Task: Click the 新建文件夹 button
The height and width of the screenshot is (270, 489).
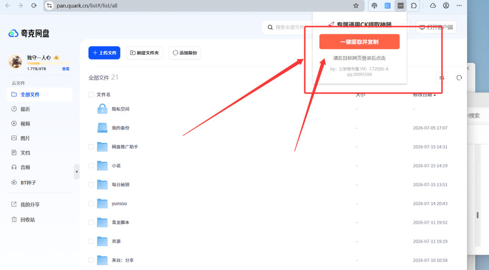Action: click(144, 53)
